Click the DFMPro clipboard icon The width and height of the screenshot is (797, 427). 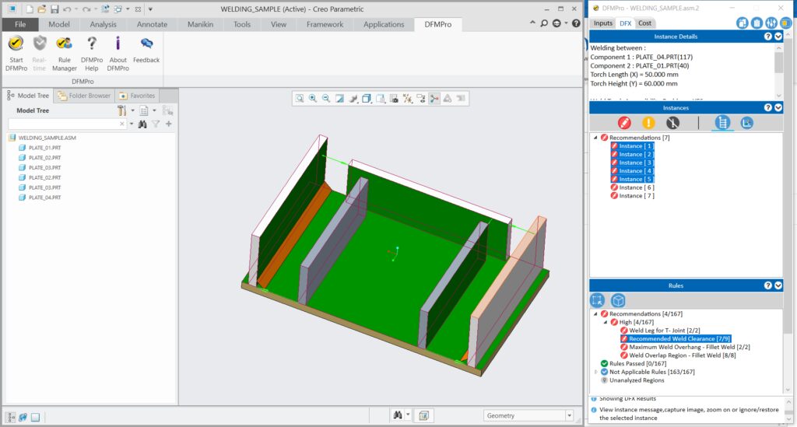point(757,23)
